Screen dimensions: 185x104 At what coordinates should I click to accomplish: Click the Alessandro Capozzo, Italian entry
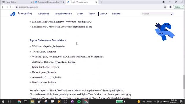(x=47, y=77)
